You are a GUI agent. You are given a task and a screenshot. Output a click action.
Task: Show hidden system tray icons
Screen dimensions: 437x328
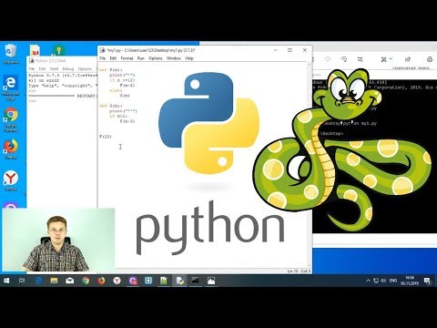[x=368, y=281]
